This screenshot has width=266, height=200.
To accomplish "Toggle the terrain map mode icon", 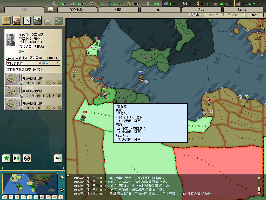I will (x=4, y=197).
